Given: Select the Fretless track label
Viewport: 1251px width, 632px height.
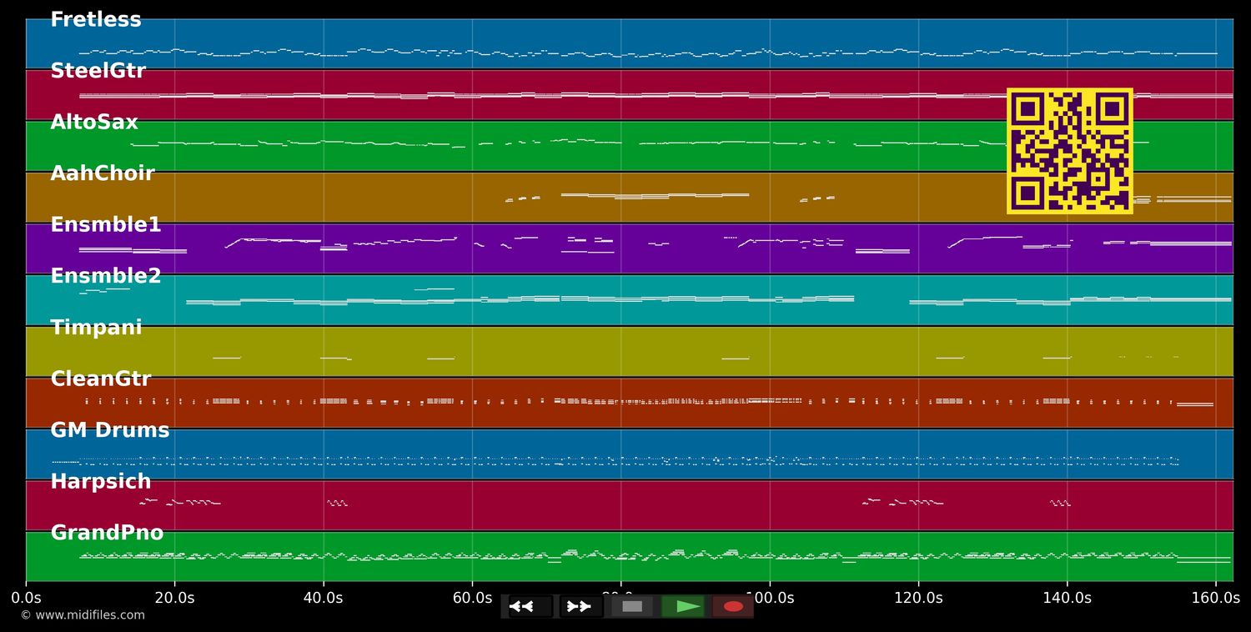Looking at the screenshot, I should coord(96,20).
